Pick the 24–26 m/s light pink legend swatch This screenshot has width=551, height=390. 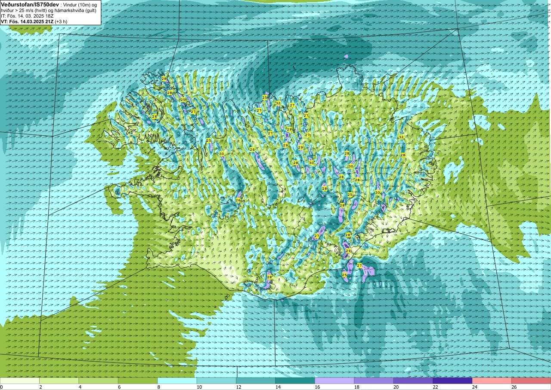[x=492, y=381]
